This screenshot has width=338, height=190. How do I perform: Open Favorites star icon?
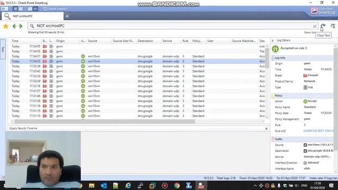pyautogui.click(x=6, y=26)
